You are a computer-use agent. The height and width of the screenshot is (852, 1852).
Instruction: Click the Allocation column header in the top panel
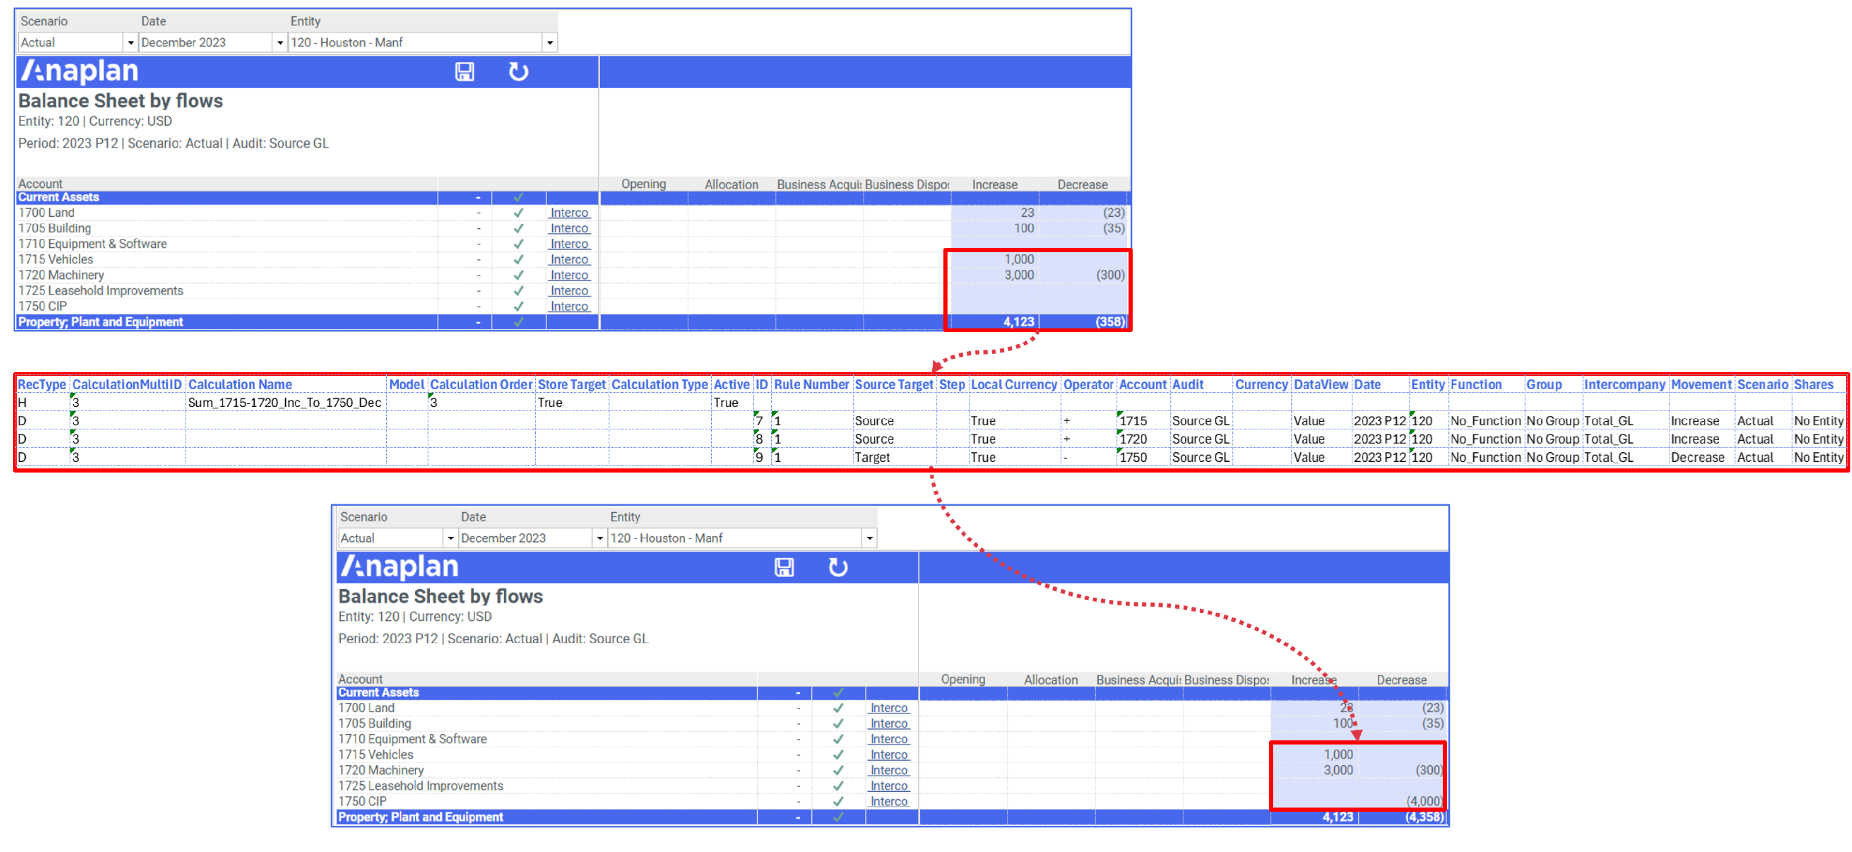pyautogui.click(x=731, y=185)
